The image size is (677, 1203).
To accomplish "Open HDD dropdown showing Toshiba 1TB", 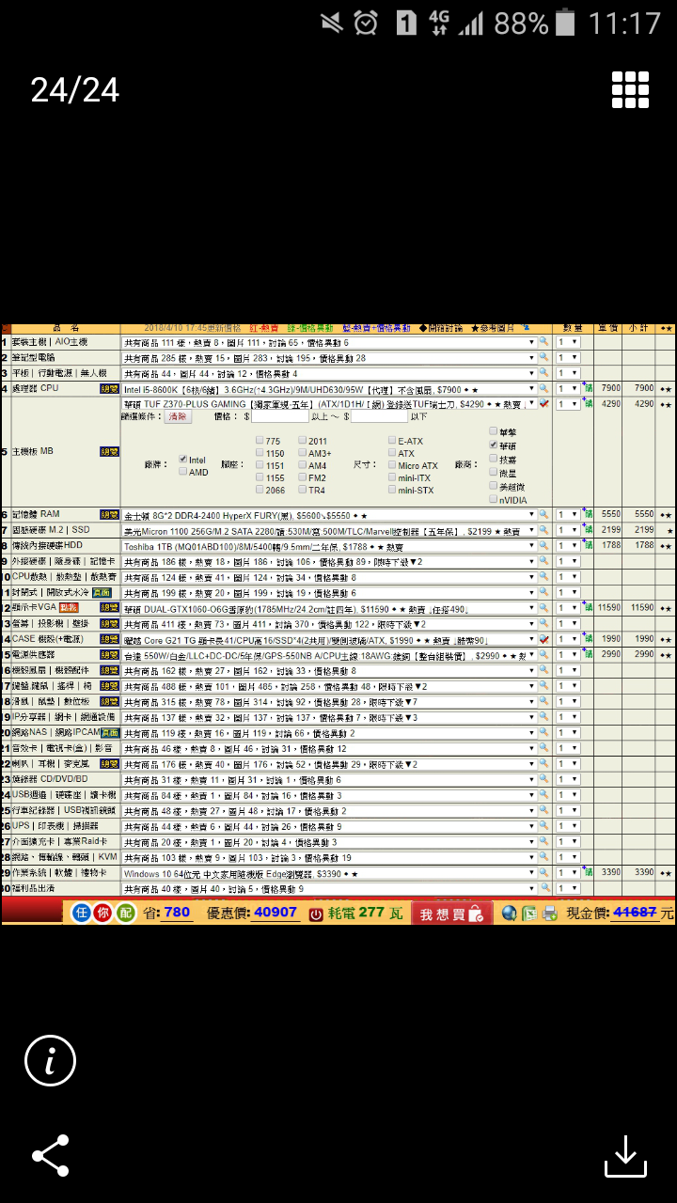I will click(x=329, y=546).
